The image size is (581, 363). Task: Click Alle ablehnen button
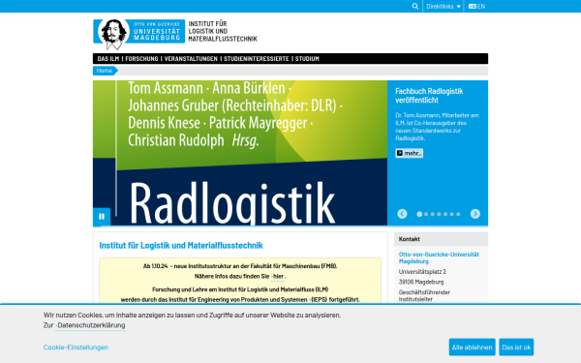[473, 348]
